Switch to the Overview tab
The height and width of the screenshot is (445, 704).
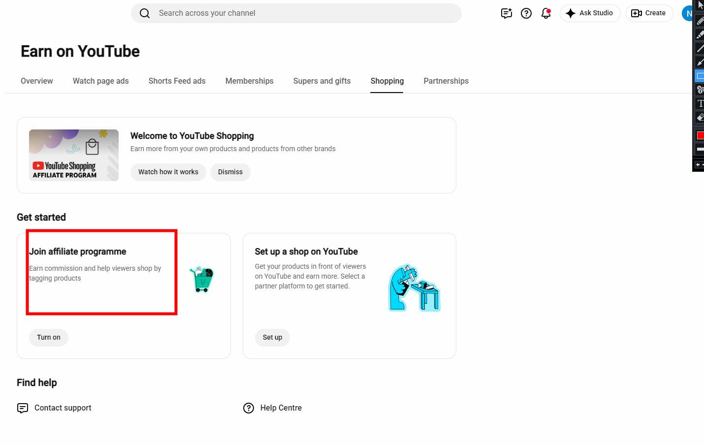pyautogui.click(x=37, y=81)
